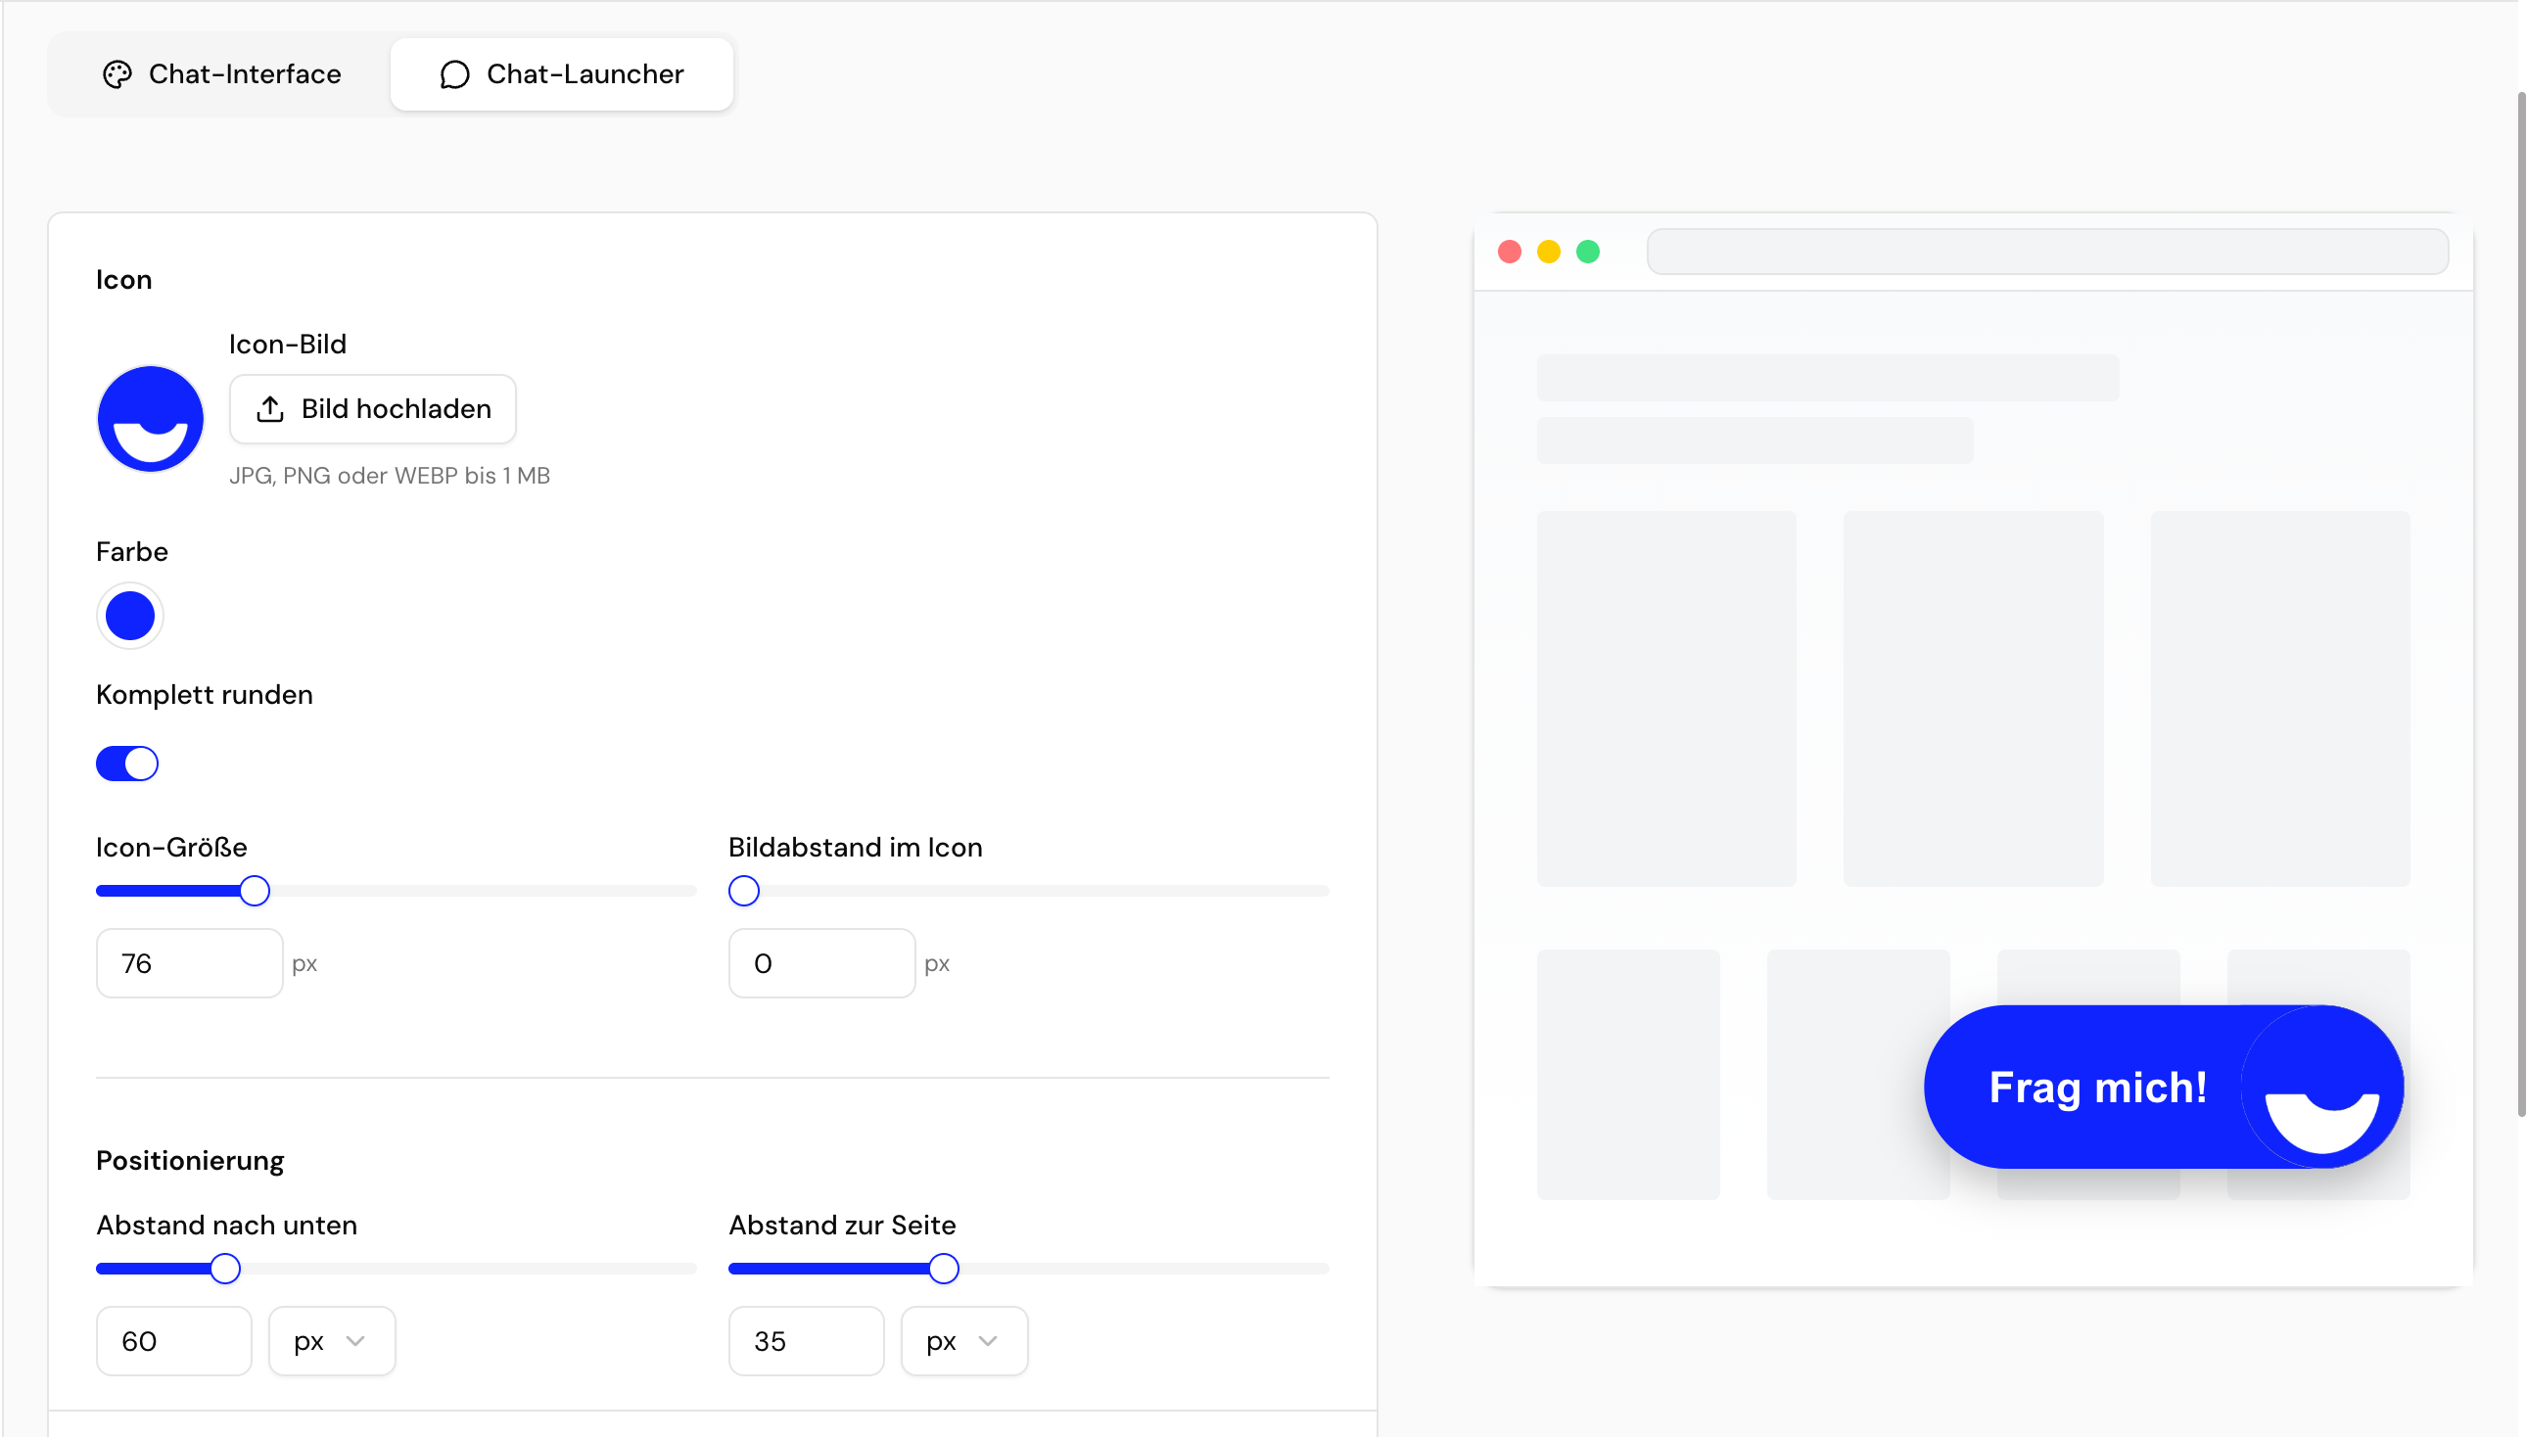The height and width of the screenshot is (1437, 2526).
Task: Click the Frag mich! launcher preview button
Action: [2163, 1087]
